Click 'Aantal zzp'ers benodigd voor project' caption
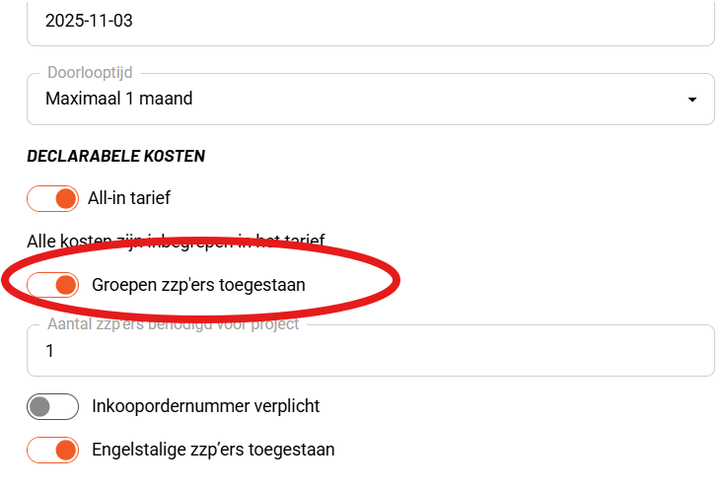This screenshot has height=490, width=727. [173, 324]
